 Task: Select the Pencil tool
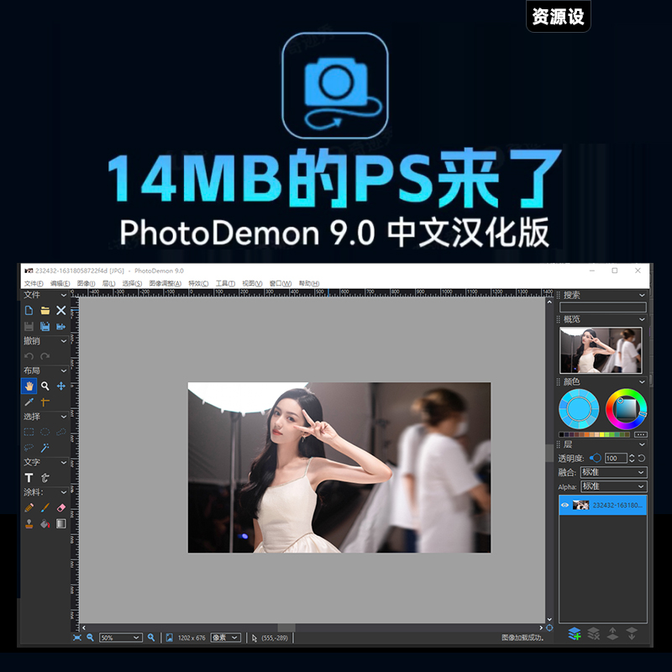(x=29, y=508)
